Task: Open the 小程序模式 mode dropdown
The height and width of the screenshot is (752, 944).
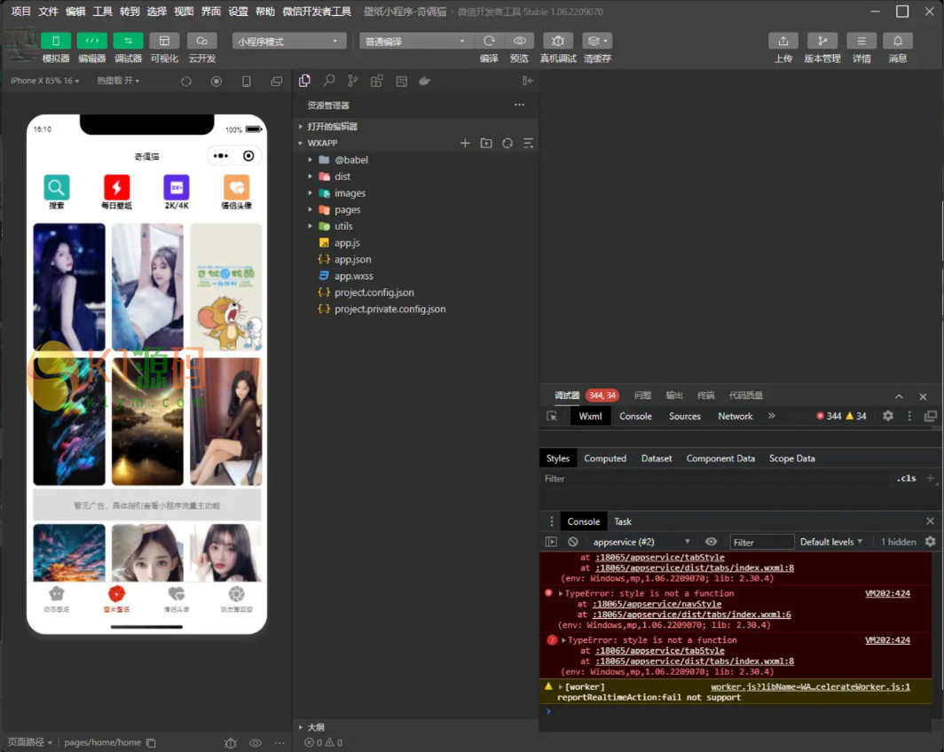Action: pyautogui.click(x=289, y=42)
